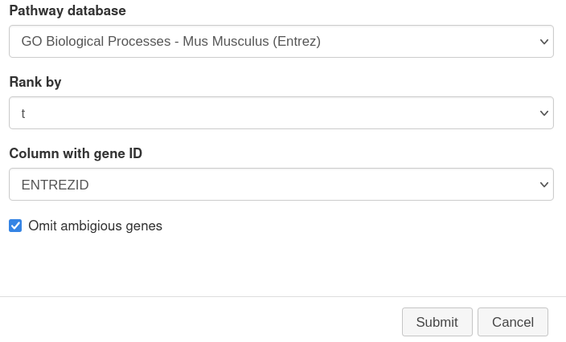Image resolution: width=566 pixels, height=342 pixels.
Task: Open the Column with gene ID dropdown
Action: pyautogui.click(x=281, y=184)
